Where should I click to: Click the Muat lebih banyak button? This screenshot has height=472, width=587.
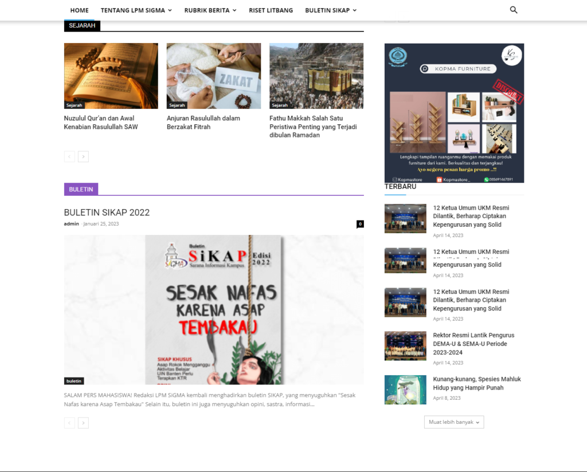tap(454, 422)
